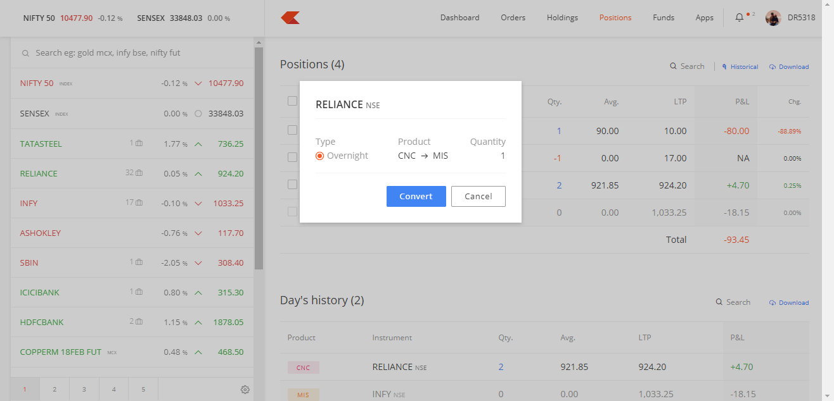The width and height of the screenshot is (834, 401).
Task: Click the COPPERM 18FEB FUT up-arrow indicator
Action: pos(198,352)
